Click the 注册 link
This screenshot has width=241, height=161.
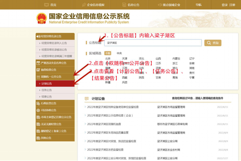pyautogui.click(x=232, y=5)
